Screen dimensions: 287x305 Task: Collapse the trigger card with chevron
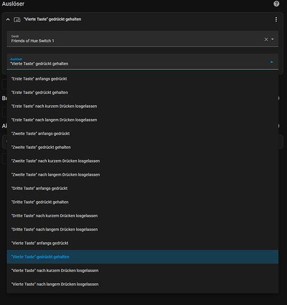click(x=8, y=20)
